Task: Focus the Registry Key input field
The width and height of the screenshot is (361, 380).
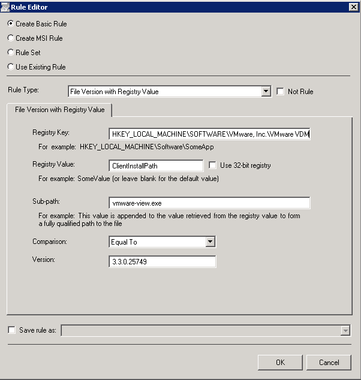Action: tap(209, 134)
